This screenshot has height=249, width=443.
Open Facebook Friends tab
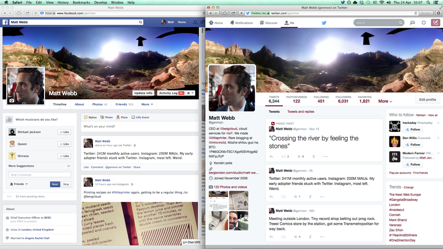point(124,105)
